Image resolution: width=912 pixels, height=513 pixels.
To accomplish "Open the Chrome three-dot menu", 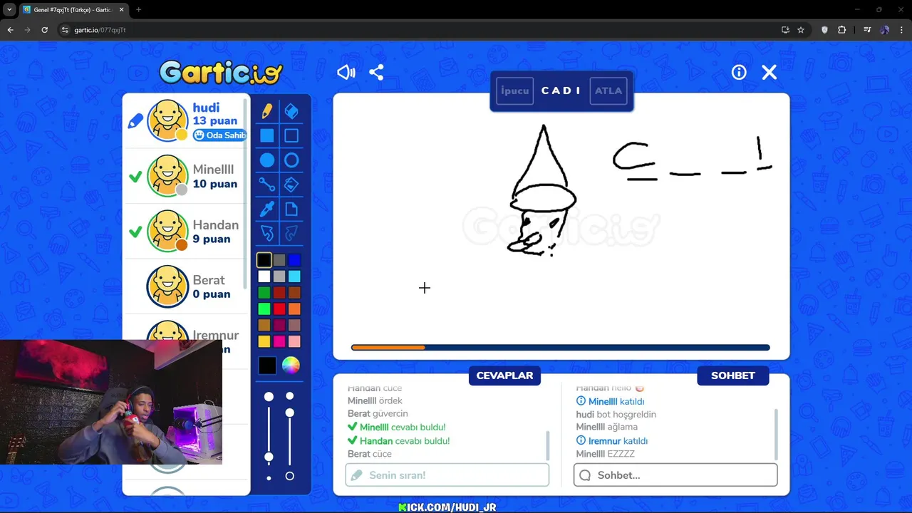I will pyautogui.click(x=902, y=30).
